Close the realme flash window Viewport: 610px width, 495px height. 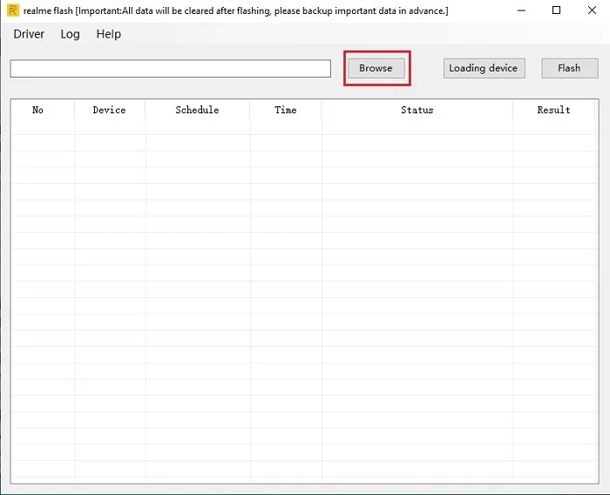(x=592, y=10)
